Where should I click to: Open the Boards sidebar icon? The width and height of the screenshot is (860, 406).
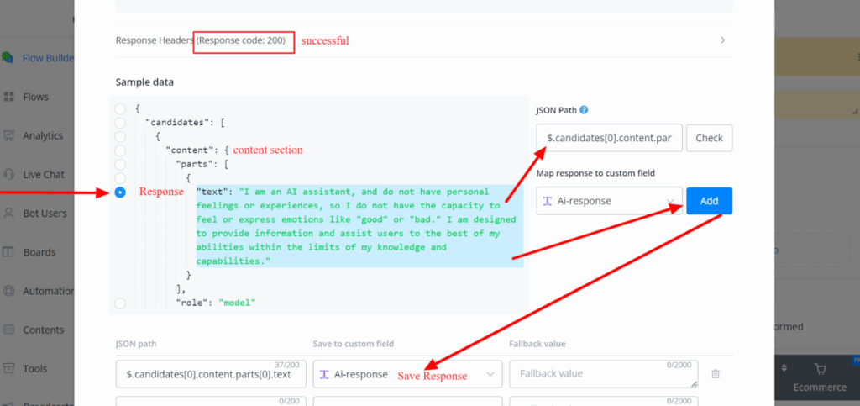point(8,251)
